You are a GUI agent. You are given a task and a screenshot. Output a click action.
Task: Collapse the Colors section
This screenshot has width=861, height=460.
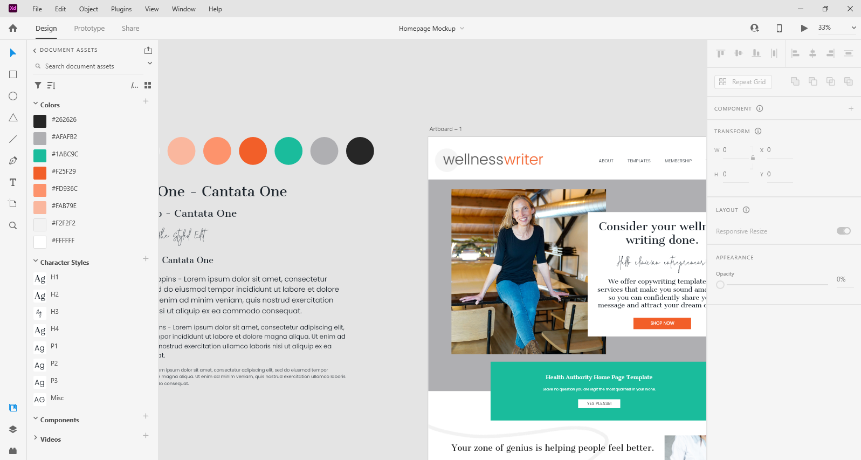pos(36,104)
